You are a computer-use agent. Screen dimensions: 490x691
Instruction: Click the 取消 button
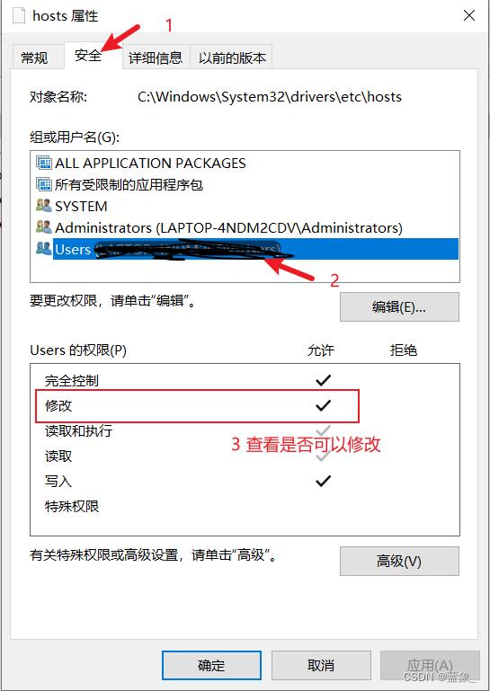click(321, 665)
